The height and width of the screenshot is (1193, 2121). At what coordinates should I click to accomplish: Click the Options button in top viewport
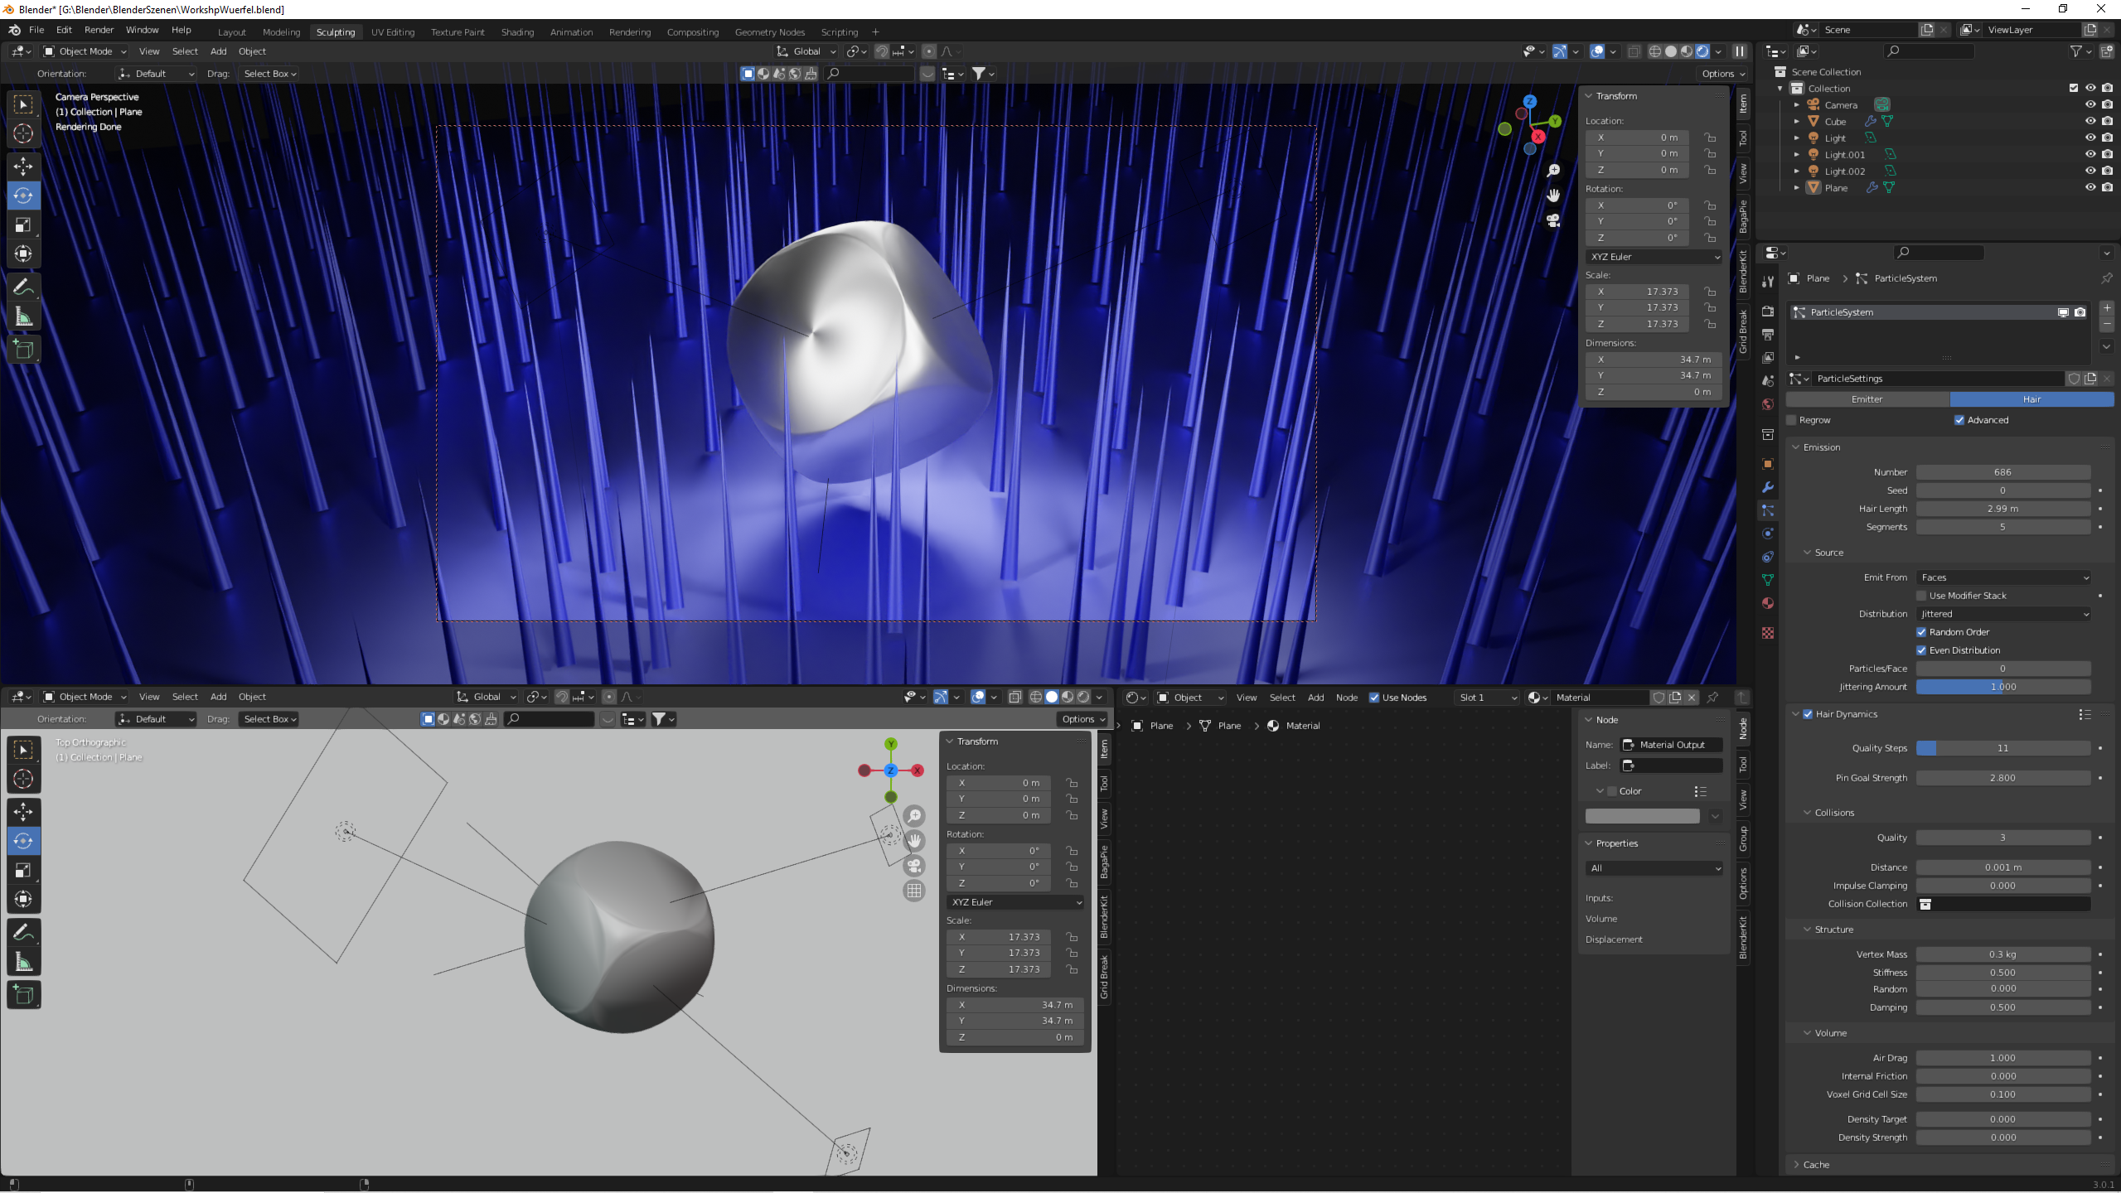pyautogui.click(x=1723, y=74)
